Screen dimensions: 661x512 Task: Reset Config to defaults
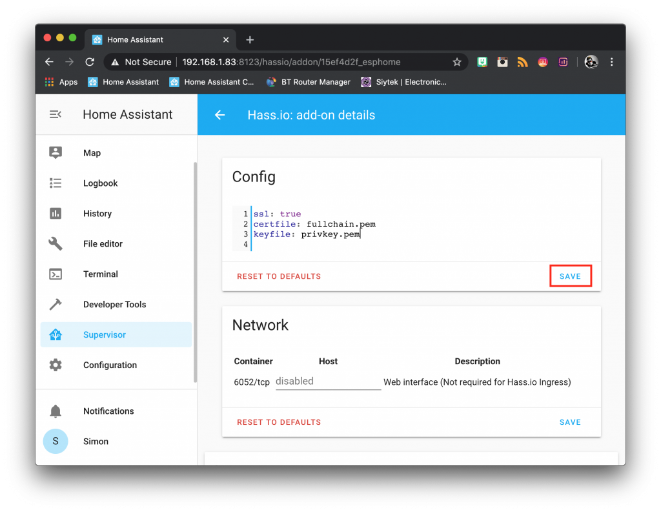click(x=279, y=276)
